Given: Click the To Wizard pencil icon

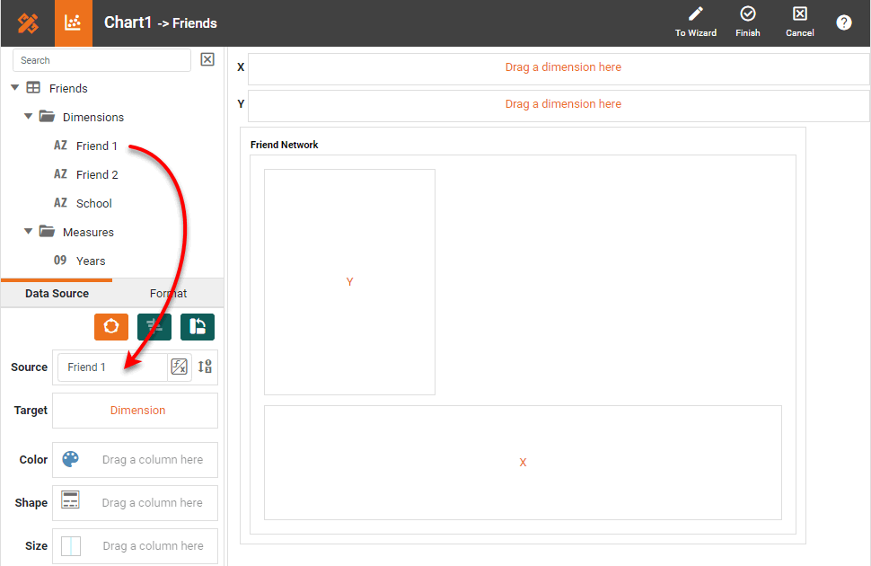Looking at the screenshot, I should click(695, 14).
